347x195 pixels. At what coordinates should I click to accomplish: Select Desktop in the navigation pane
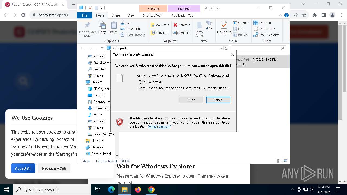pos(97,95)
